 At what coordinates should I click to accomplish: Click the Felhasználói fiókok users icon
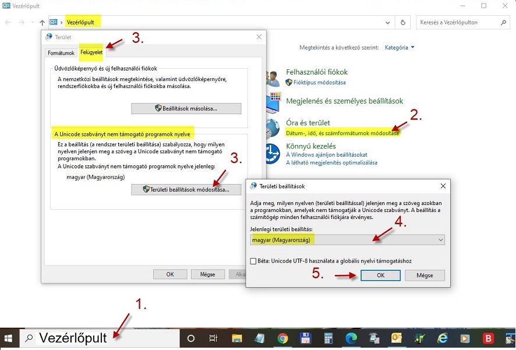point(273,78)
